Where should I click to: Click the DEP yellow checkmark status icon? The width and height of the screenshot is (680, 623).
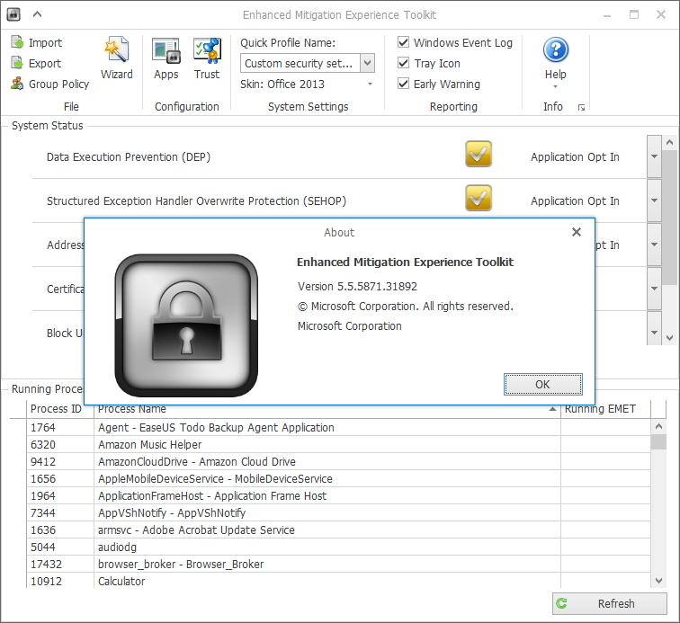click(x=479, y=154)
